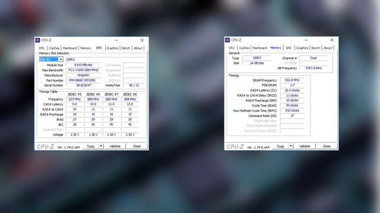Screen dimensions: 380x213
Task: Click JEDEC #6 column header
Action: click(x=93, y=95)
